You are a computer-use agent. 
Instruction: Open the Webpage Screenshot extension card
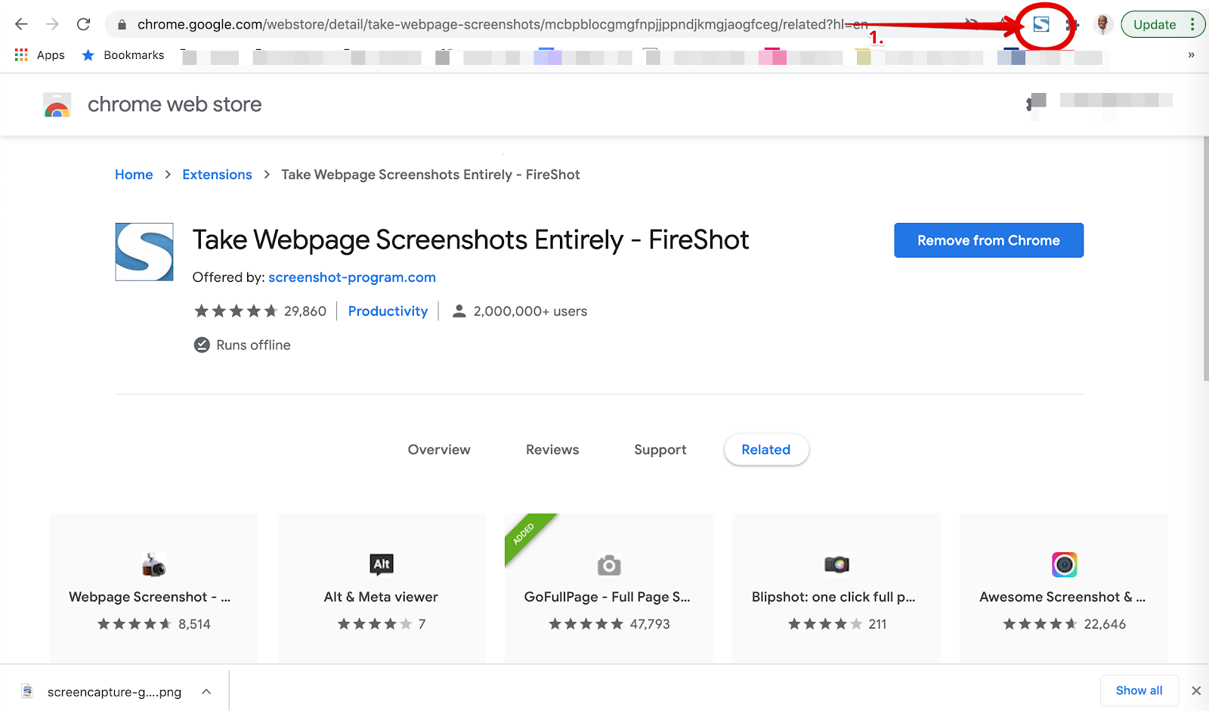(153, 589)
